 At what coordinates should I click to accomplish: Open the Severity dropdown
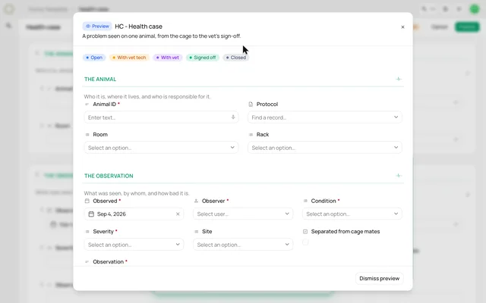coord(134,245)
